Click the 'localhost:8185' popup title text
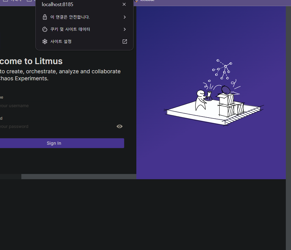 coord(58,5)
